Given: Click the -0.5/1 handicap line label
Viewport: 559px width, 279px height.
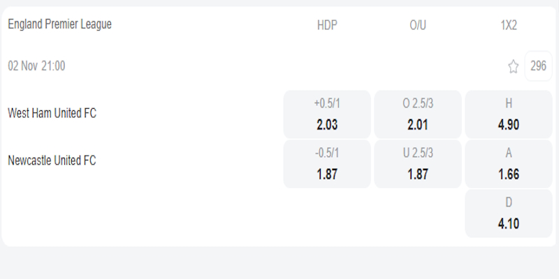Looking at the screenshot, I should pyautogui.click(x=327, y=153).
